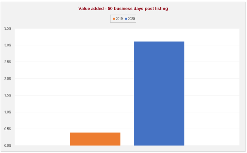Click the 2.5% axis label
Screen dimensions: 247x153
click(x=8, y=62)
